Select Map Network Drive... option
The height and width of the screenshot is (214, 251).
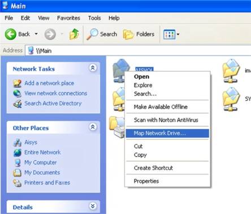coord(167,133)
